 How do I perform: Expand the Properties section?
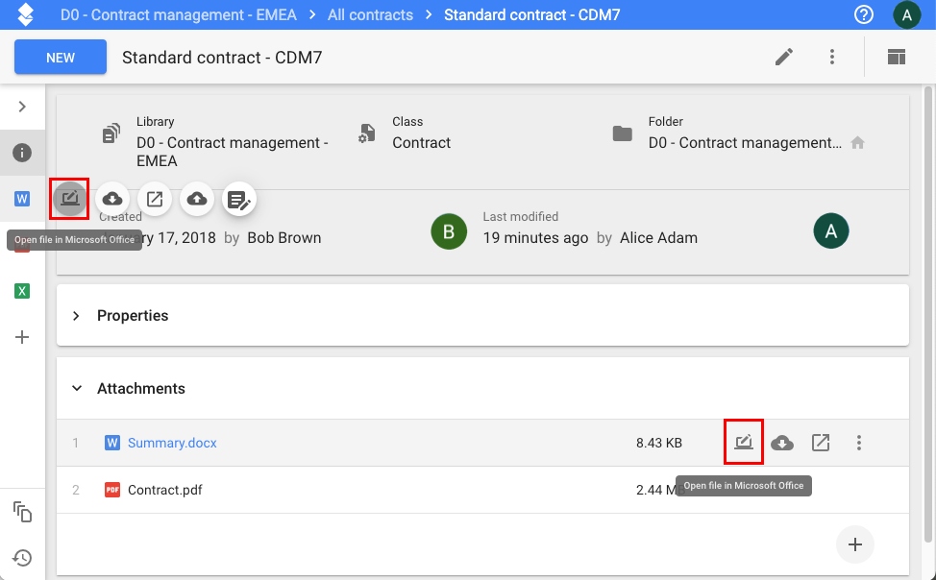click(x=76, y=315)
